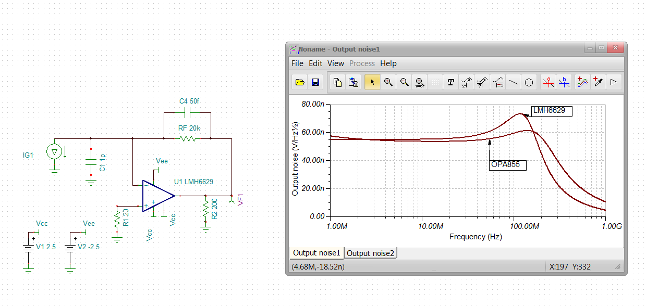646x308 pixels.
Task: Click the 1.00G x-axis value
Action: point(611,227)
